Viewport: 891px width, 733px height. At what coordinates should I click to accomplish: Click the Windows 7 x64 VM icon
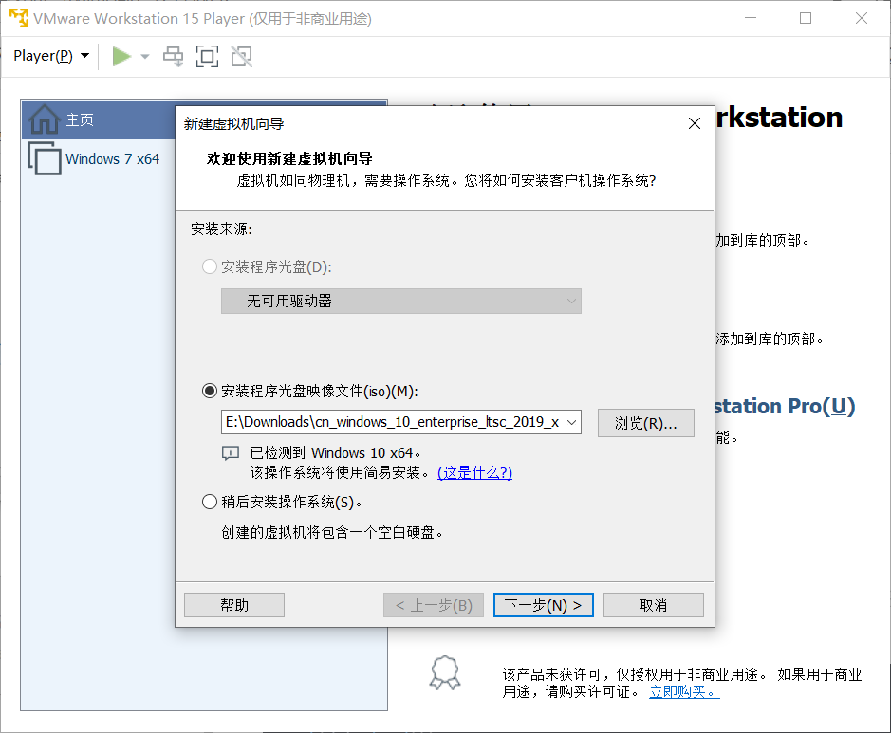pyautogui.click(x=45, y=158)
